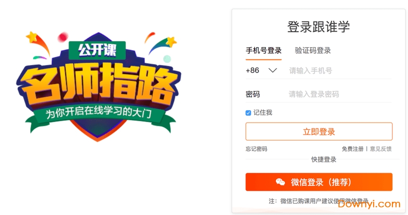Click the WeChat logo icon
The width and height of the screenshot is (408, 215).
coord(280,182)
